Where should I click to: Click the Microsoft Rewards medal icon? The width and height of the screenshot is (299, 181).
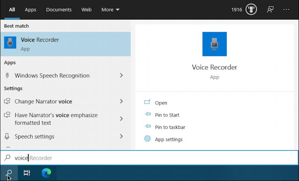(251, 9)
